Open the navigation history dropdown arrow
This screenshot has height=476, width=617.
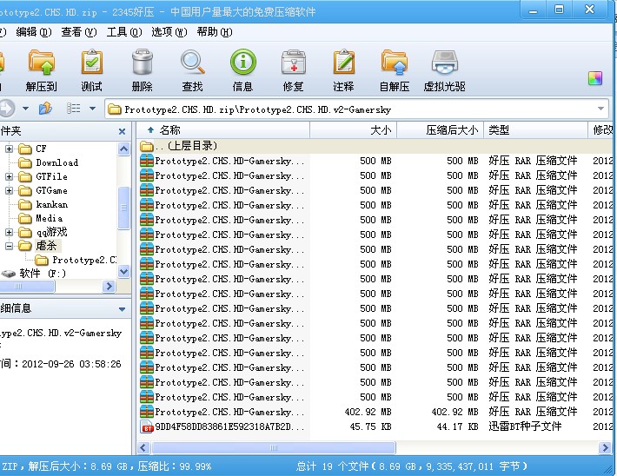click(x=25, y=109)
